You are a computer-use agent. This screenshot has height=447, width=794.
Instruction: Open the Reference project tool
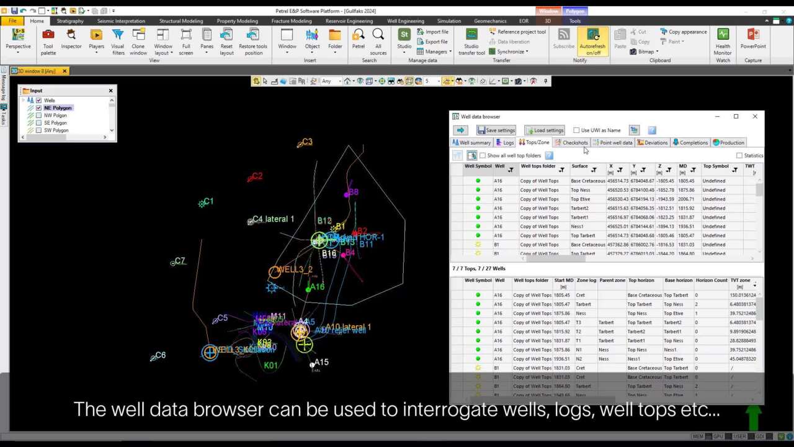click(517, 32)
